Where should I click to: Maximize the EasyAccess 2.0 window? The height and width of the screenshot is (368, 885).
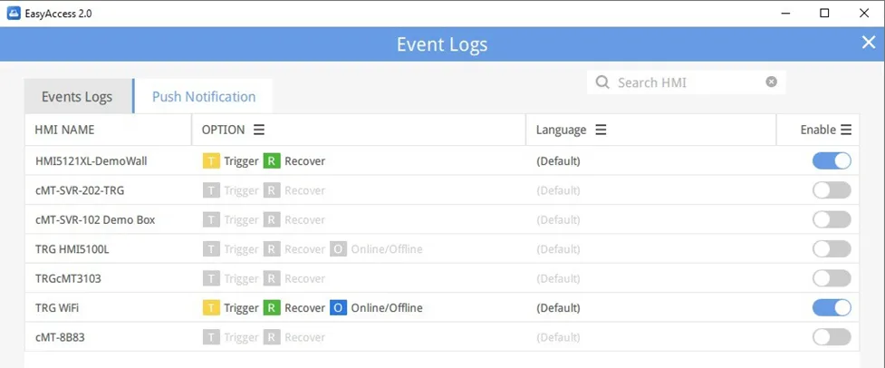point(824,14)
